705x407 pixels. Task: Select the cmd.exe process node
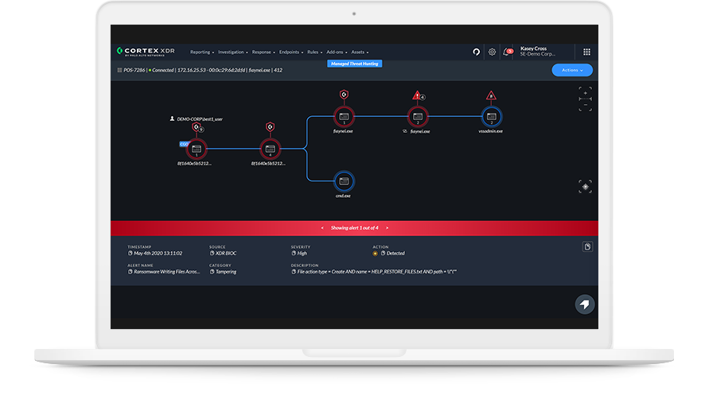pos(344,180)
